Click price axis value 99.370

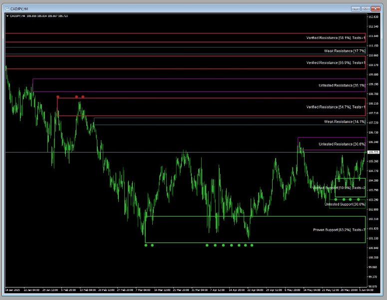click(373, 277)
